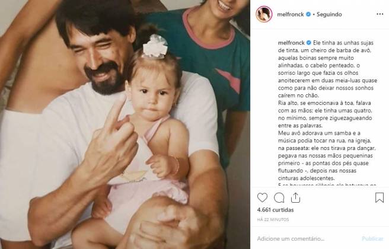Share the post using the share icon
Image resolution: width=389 pixels, height=249 pixels.
click(x=295, y=197)
